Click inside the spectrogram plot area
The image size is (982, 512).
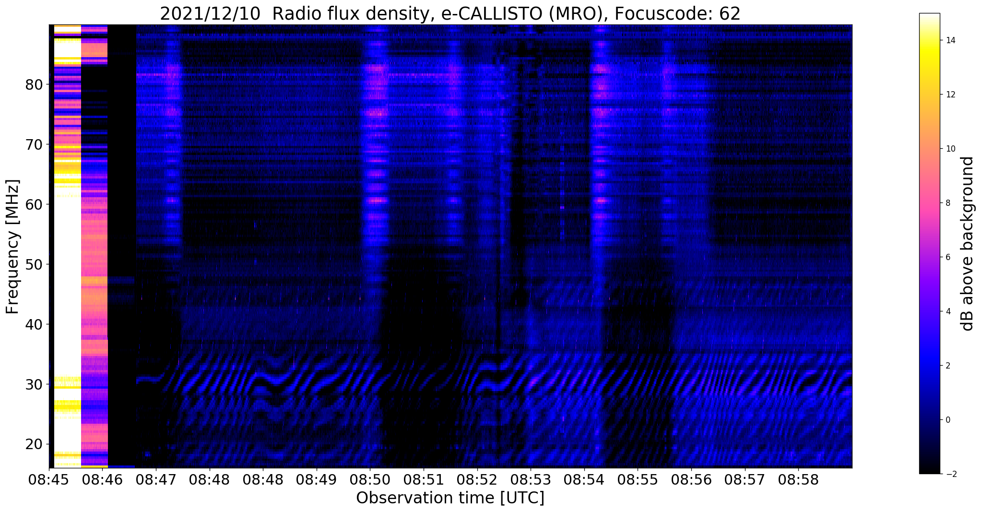click(x=450, y=246)
